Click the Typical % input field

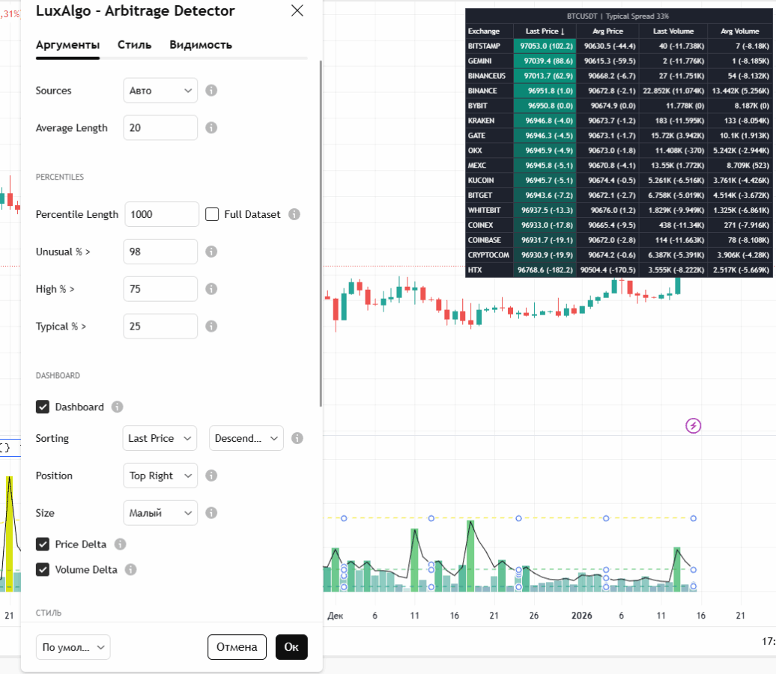tap(160, 326)
